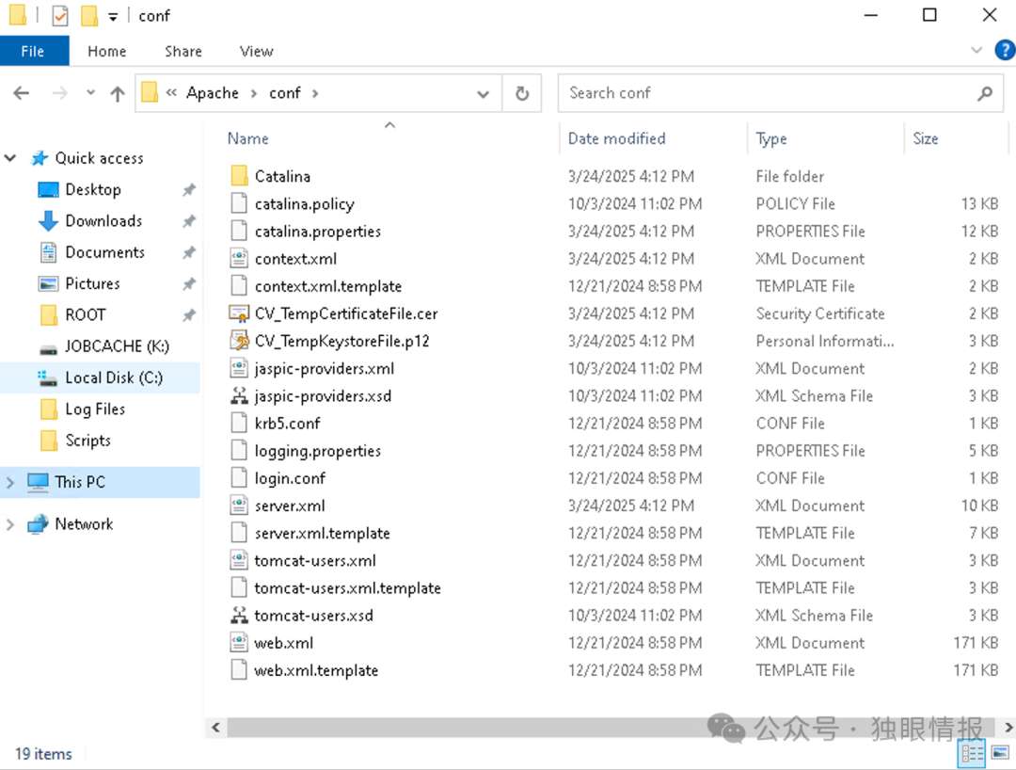Image resolution: width=1016 pixels, height=770 pixels.
Task: Open the File menu
Action: coord(34,51)
